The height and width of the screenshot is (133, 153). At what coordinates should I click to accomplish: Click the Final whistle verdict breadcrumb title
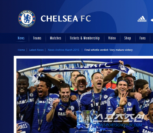tap(109, 50)
